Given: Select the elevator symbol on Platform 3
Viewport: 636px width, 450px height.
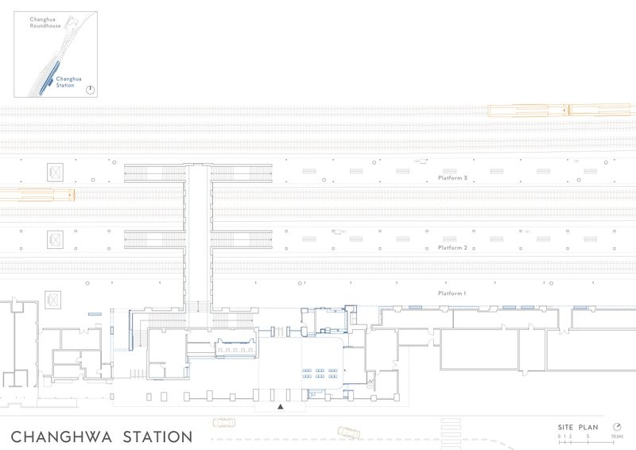Looking at the screenshot, I should [x=55, y=173].
